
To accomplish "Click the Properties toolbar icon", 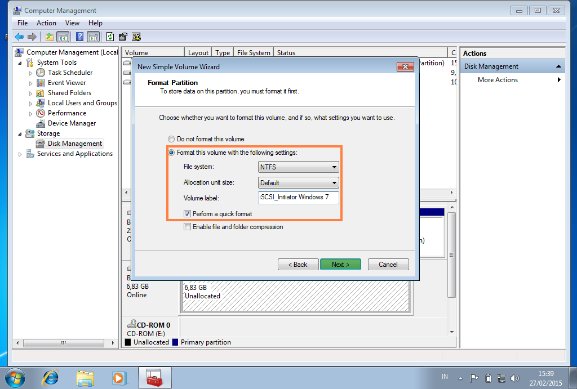I will (123, 37).
